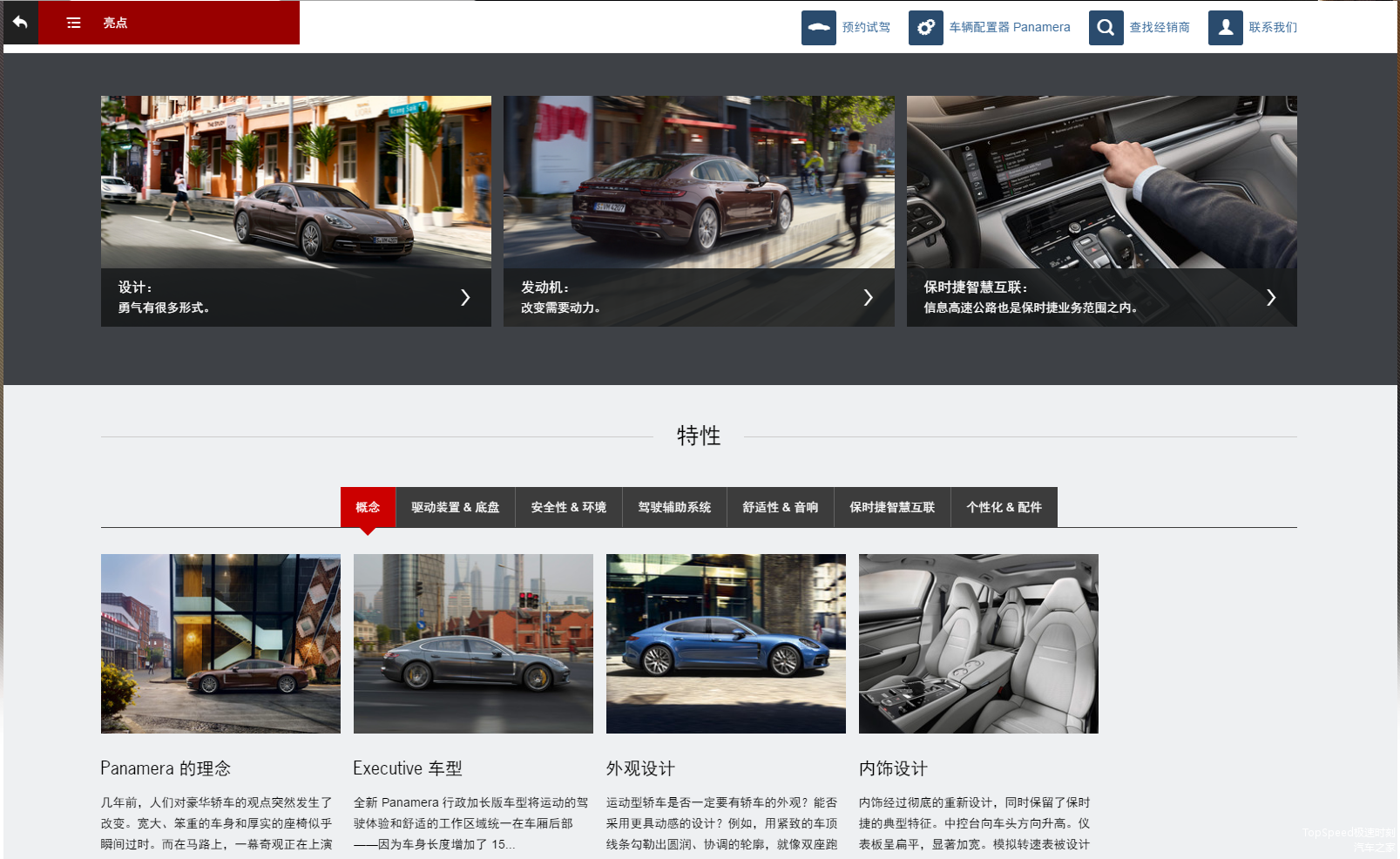
Task: Click the car icon for 预约试驾
Action: coord(818,27)
